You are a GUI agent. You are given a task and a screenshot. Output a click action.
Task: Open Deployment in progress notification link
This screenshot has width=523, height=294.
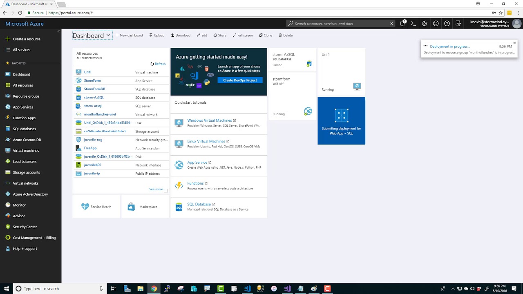[450, 47]
